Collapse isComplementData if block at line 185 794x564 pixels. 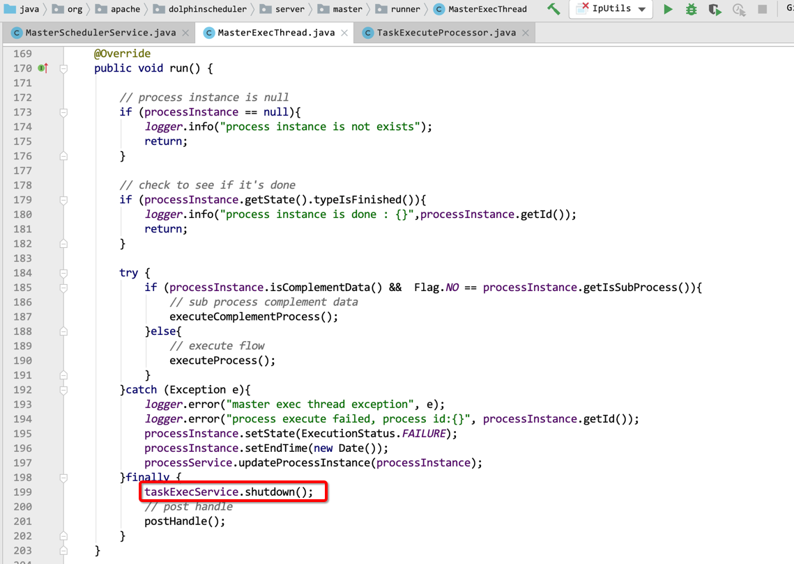point(63,288)
